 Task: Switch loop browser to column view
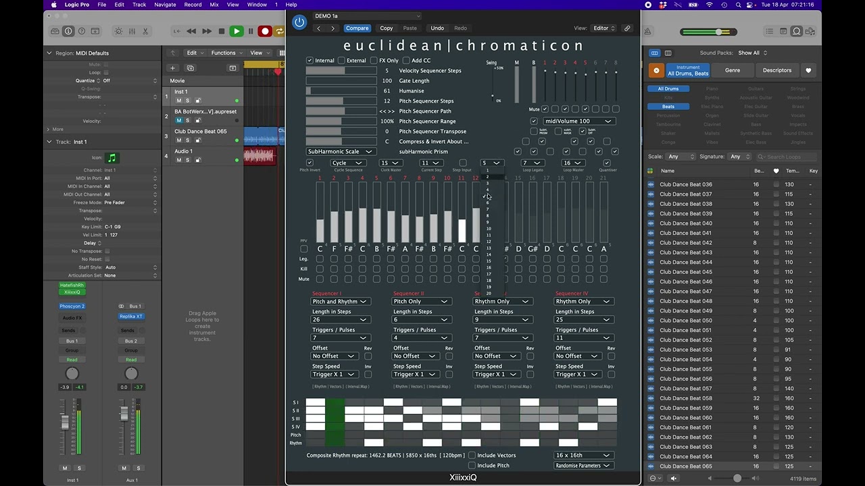pyautogui.click(x=668, y=53)
